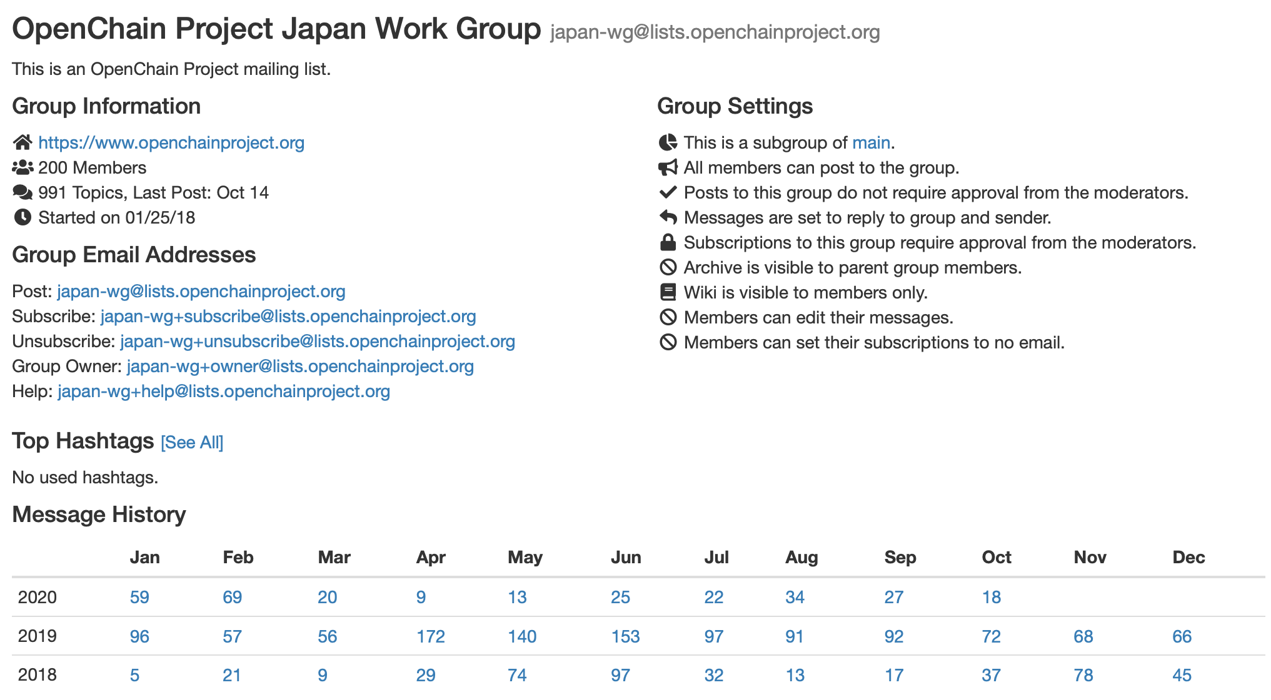Open August 2019 messages count 91
Image resolution: width=1271 pixels, height=700 pixels.
795,637
